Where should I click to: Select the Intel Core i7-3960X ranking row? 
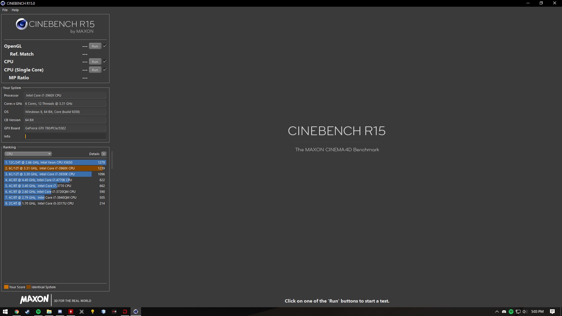point(55,168)
